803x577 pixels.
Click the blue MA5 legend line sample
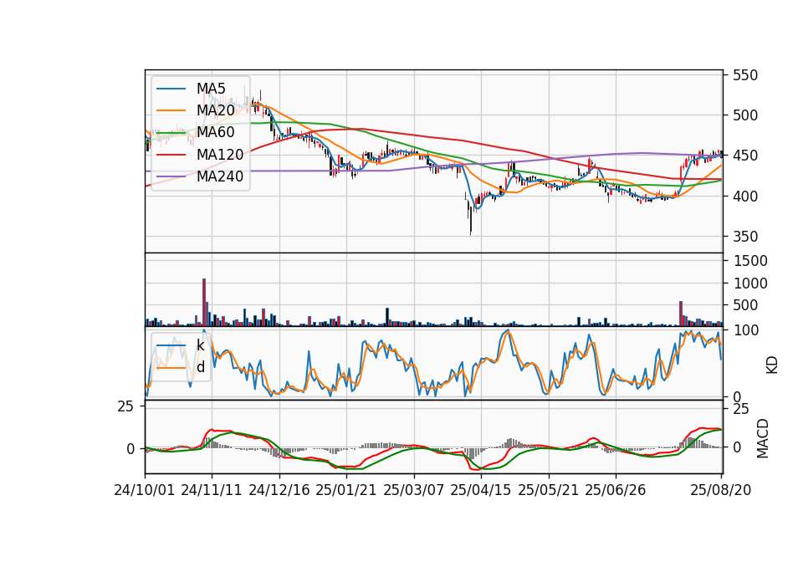[171, 89]
